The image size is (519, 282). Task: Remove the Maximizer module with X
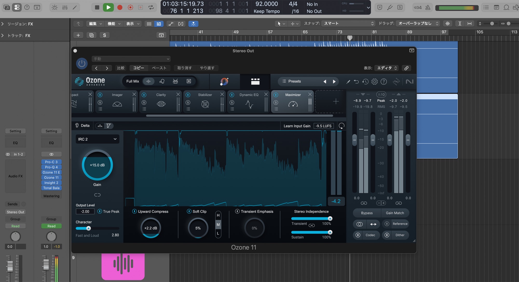tap(310, 95)
